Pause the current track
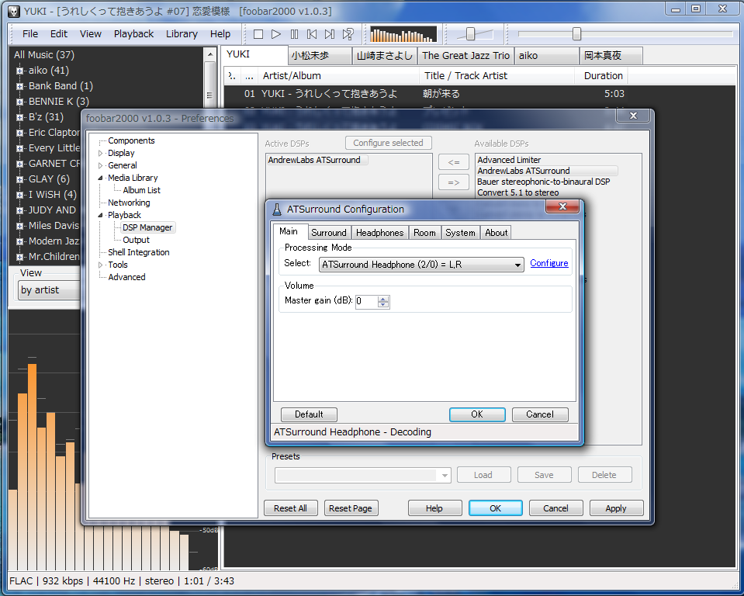 coord(294,34)
